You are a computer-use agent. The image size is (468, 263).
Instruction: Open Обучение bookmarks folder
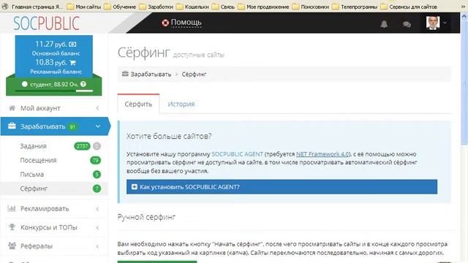pyautogui.click(x=120, y=7)
